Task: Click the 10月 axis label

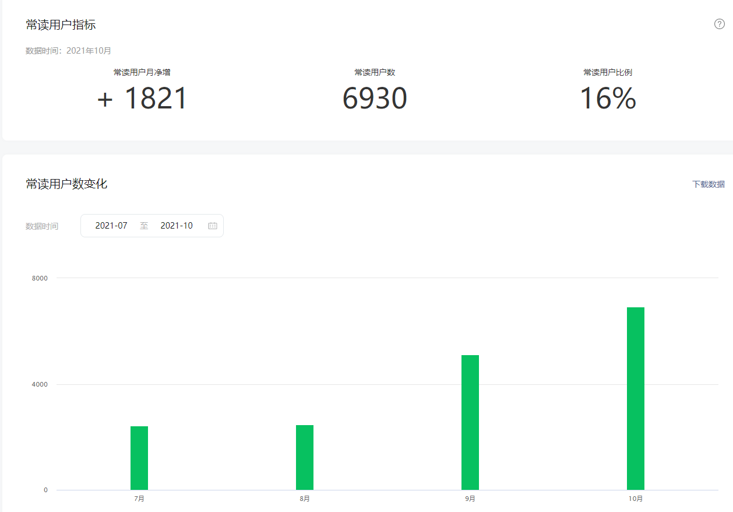Action: [636, 499]
